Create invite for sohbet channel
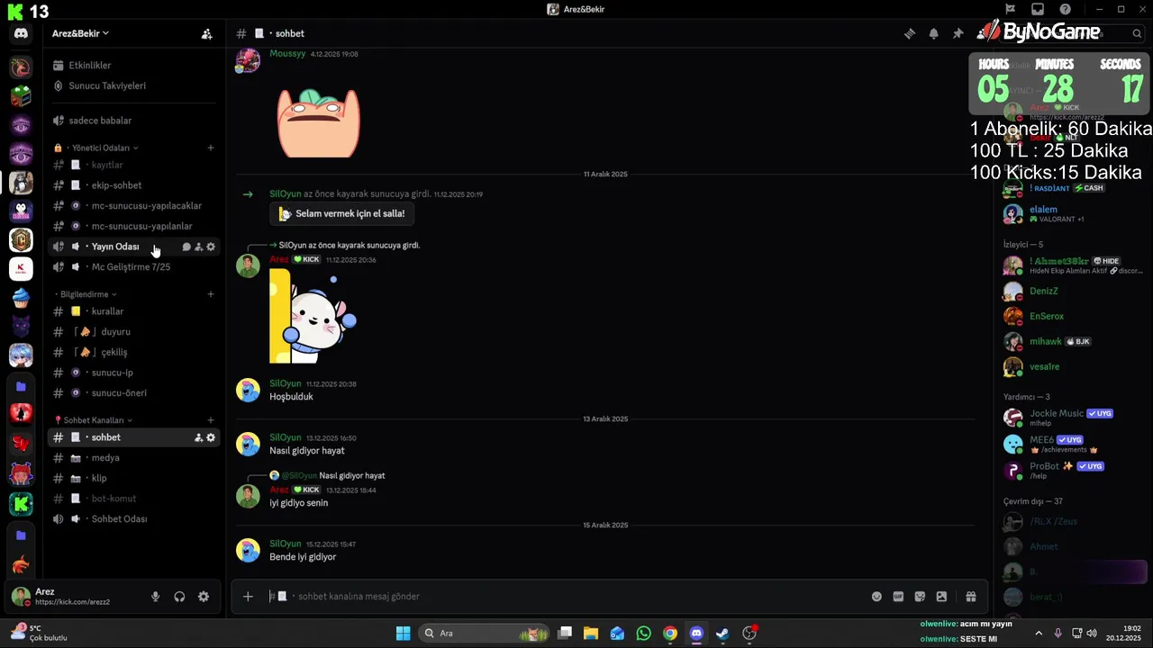 [199, 437]
